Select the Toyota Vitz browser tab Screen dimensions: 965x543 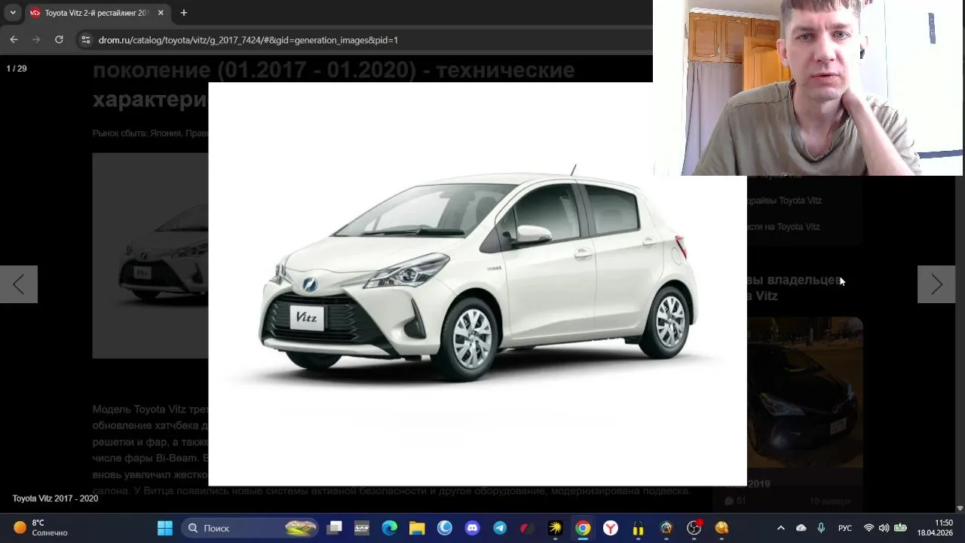(96, 13)
